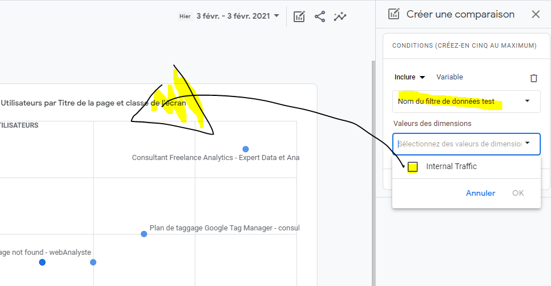The image size is (551, 286).
Task: Expand the Inclure dropdown
Action: pos(409,77)
